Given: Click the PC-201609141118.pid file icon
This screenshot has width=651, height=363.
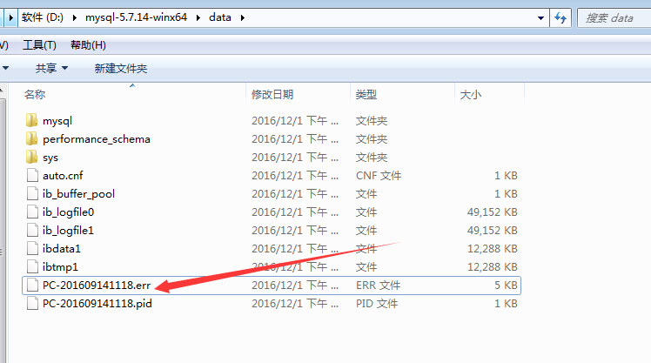Looking at the screenshot, I should (32, 303).
